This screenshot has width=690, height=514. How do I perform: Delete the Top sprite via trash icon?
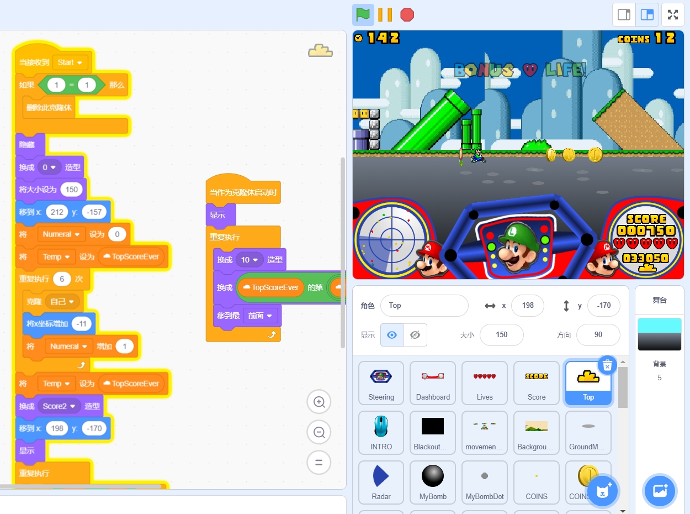click(607, 365)
